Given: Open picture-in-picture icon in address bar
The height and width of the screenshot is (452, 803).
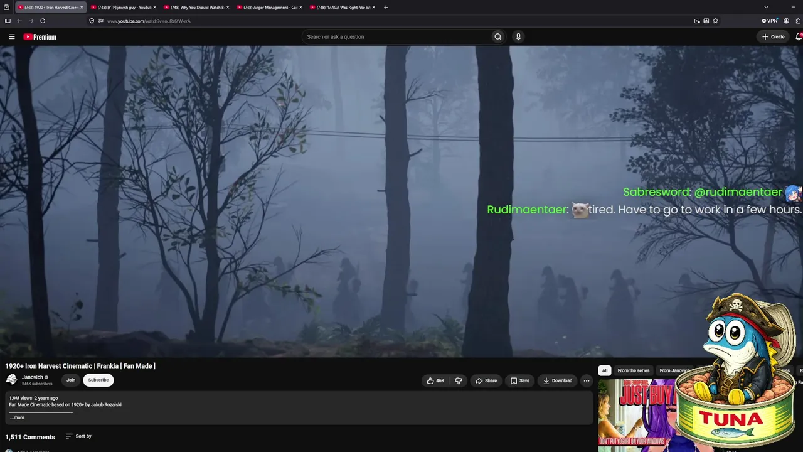Looking at the screenshot, I should click(697, 21).
